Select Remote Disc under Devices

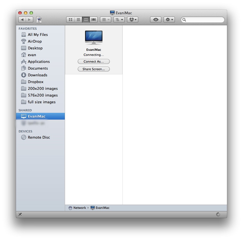[x=39, y=137]
